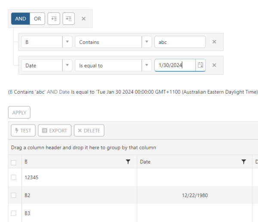Check the B3 row checkbox
This screenshot has height=222, width=258.
13,213
